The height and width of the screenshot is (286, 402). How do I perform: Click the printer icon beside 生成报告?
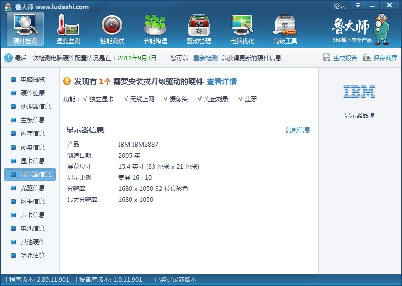(x=327, y=57)
